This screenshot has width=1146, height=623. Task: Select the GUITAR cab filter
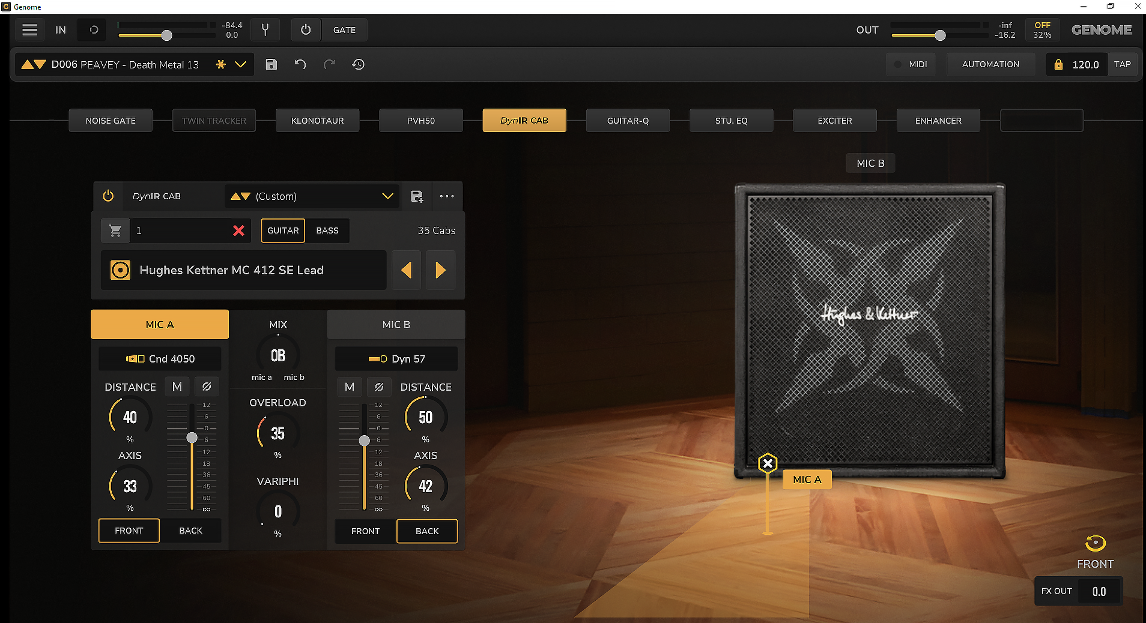click(x=283, y=230)
